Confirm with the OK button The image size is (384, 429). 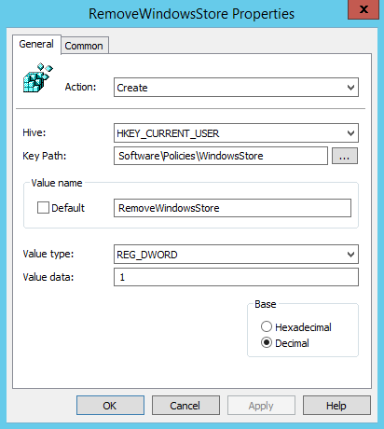pyautogui.click(x=110, y=406)
